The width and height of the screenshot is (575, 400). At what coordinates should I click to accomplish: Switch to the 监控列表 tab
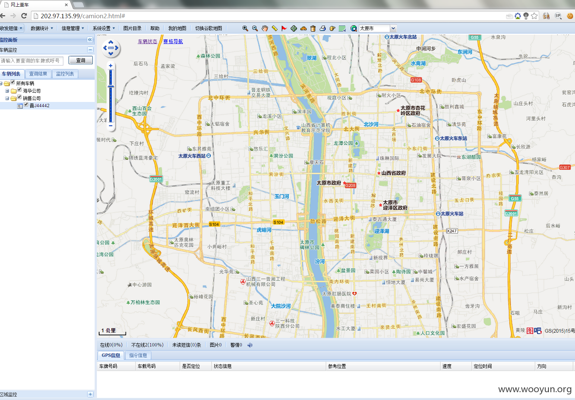pos(65,74)
